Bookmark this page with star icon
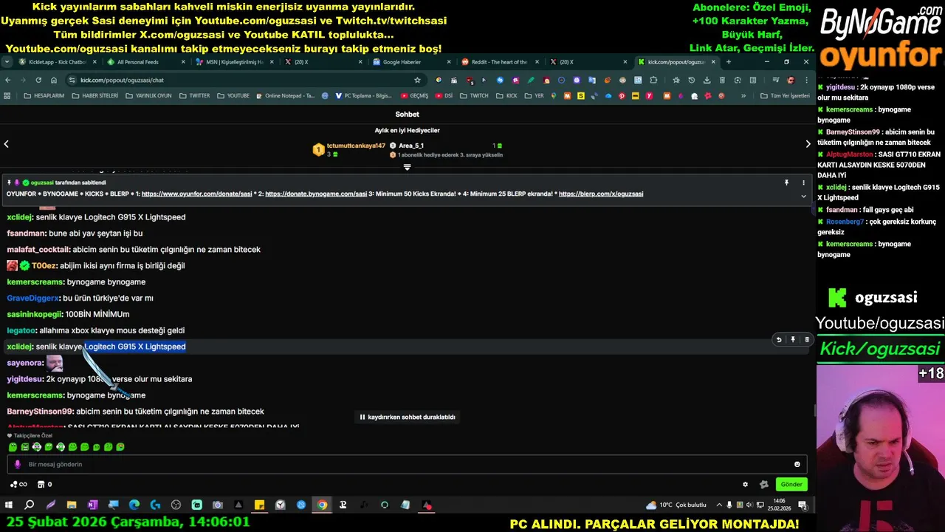This screenshot has height=532, width=945. coord(417,80)
